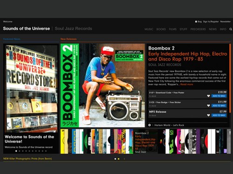Open the FILMS menu
The image size is (233, 174).
pyautogui.click(x=172, y=29)
